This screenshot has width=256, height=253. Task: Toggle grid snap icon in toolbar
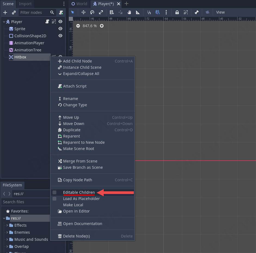point(158,12)
